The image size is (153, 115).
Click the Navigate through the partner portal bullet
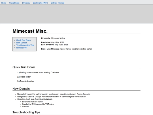click(x=54, y=94)
